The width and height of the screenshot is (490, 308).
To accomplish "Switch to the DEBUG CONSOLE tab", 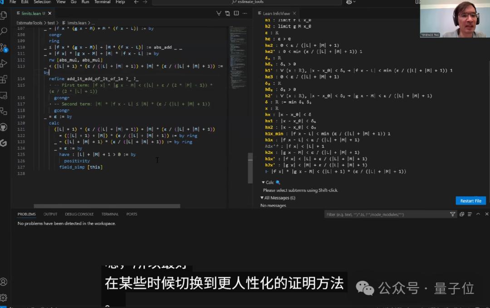I will (79, 214).
